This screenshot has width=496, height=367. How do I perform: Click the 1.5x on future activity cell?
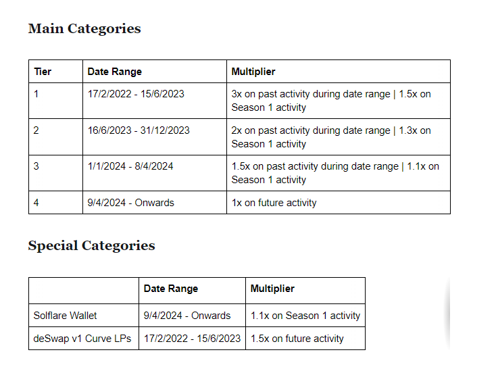(305, 339)
